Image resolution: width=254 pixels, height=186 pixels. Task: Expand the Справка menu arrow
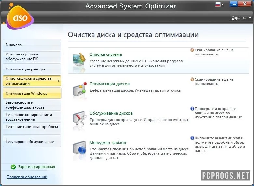(x=250, y=17)
